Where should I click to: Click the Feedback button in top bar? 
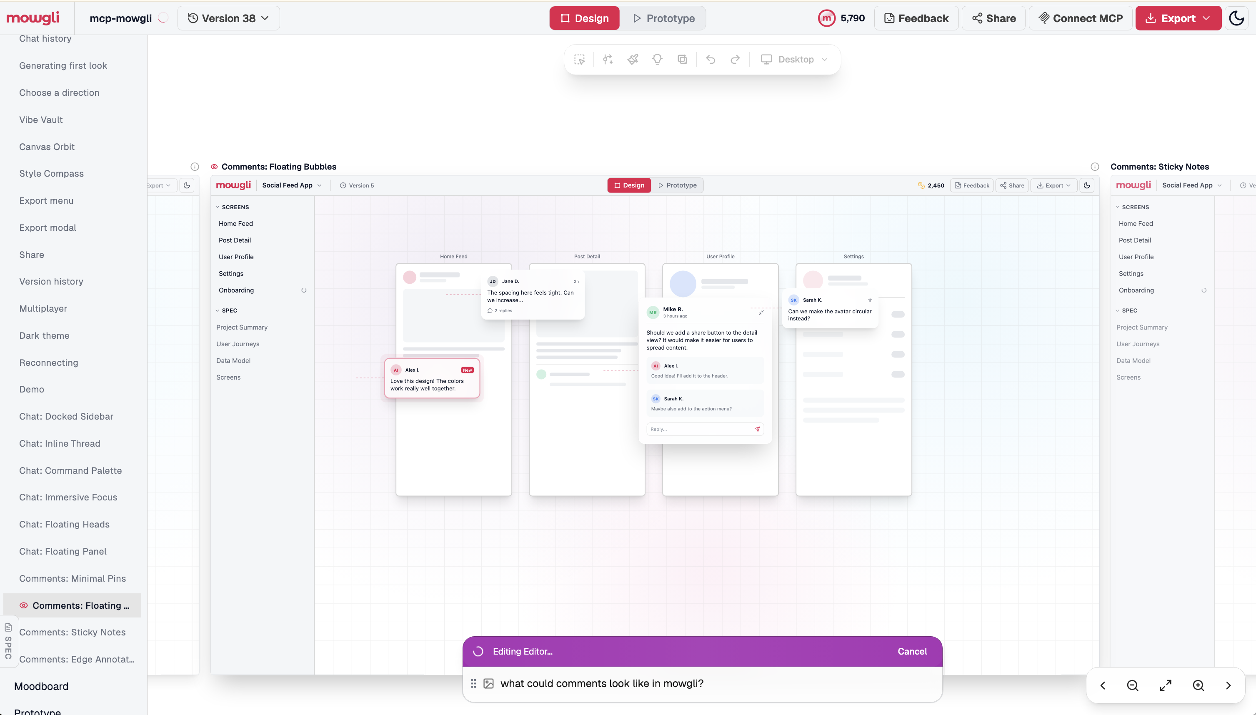(x=916, y=18)
